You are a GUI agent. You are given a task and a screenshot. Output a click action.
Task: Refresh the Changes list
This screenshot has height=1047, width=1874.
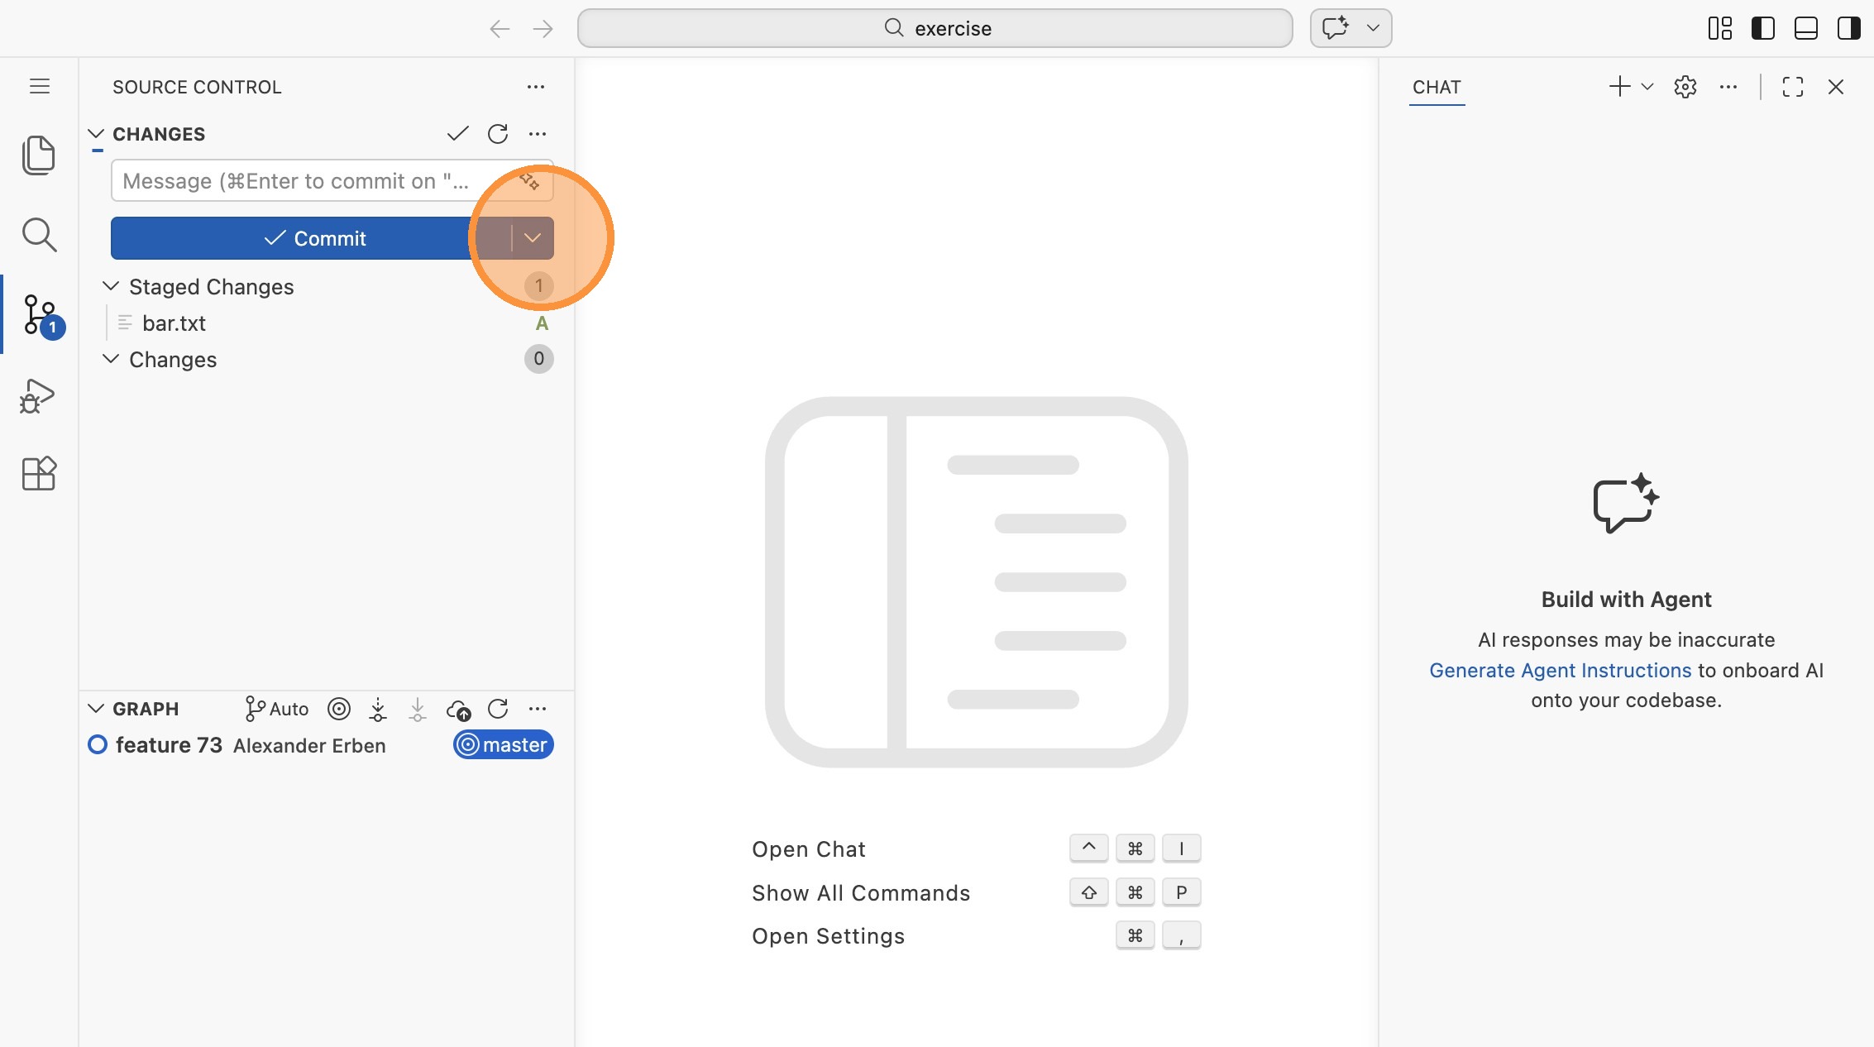[x=498, y=134]
